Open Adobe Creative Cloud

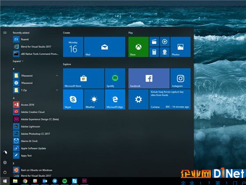(36, 112)
